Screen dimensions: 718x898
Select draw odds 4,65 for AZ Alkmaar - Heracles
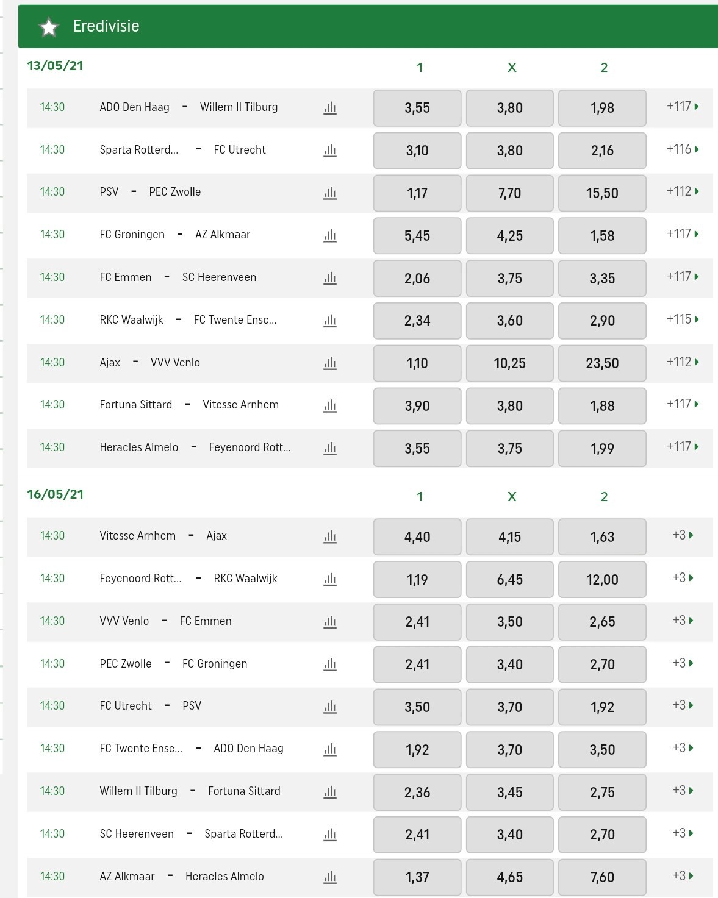coord(509,877)
